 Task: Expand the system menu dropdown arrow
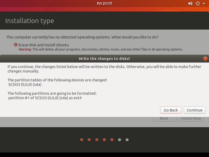(204, 3)
